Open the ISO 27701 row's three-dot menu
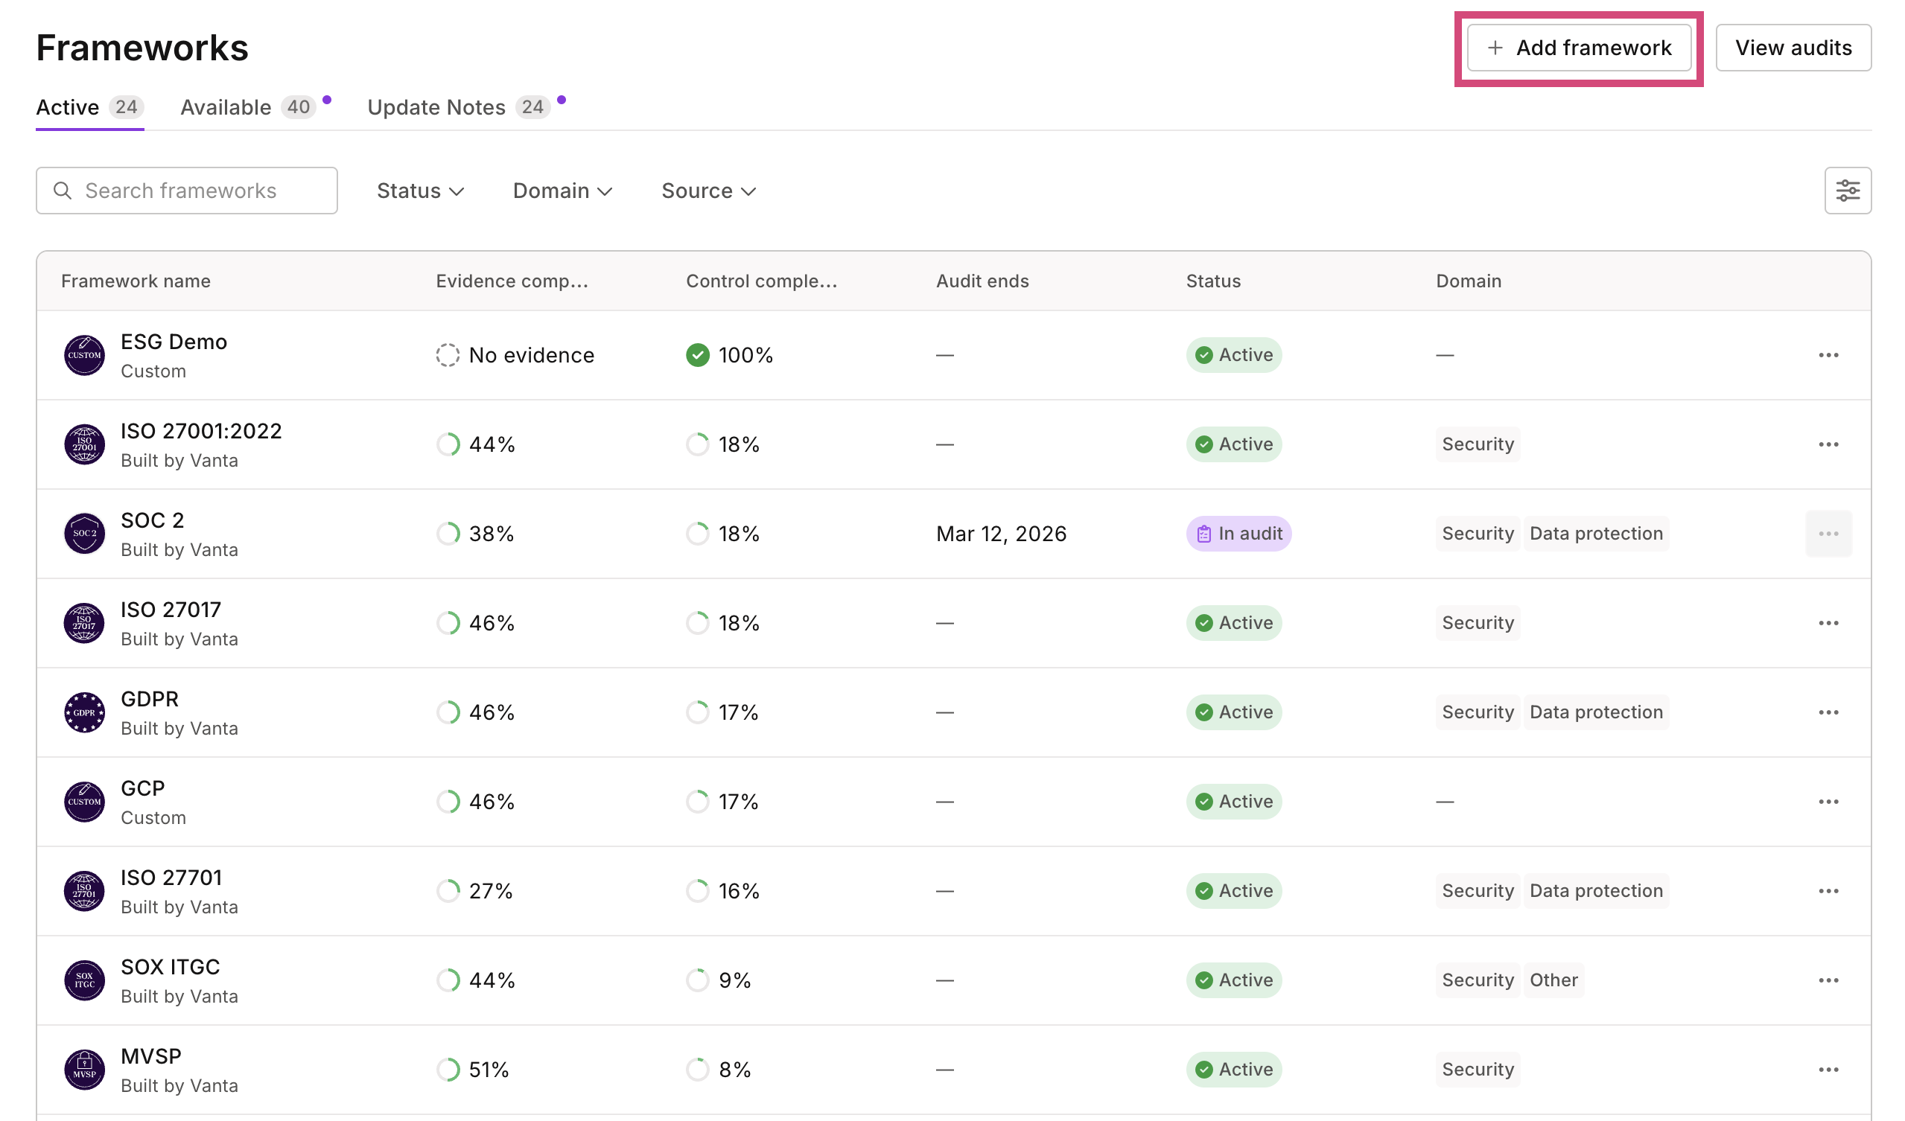The height and width of the screenshot is (1121, 1905). tap(1828, 890)
